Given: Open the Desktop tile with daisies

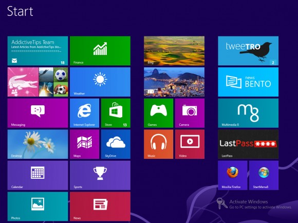Looking at the screenshot, I should [x=38, y=144].
